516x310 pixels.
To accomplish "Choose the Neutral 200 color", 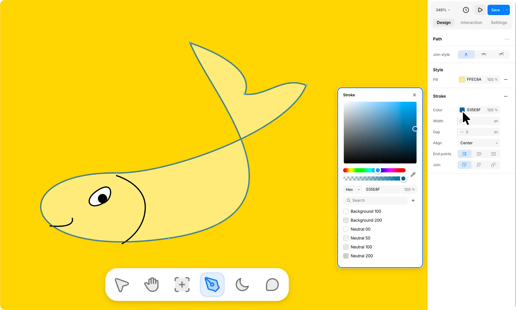I will click(358, 256).
